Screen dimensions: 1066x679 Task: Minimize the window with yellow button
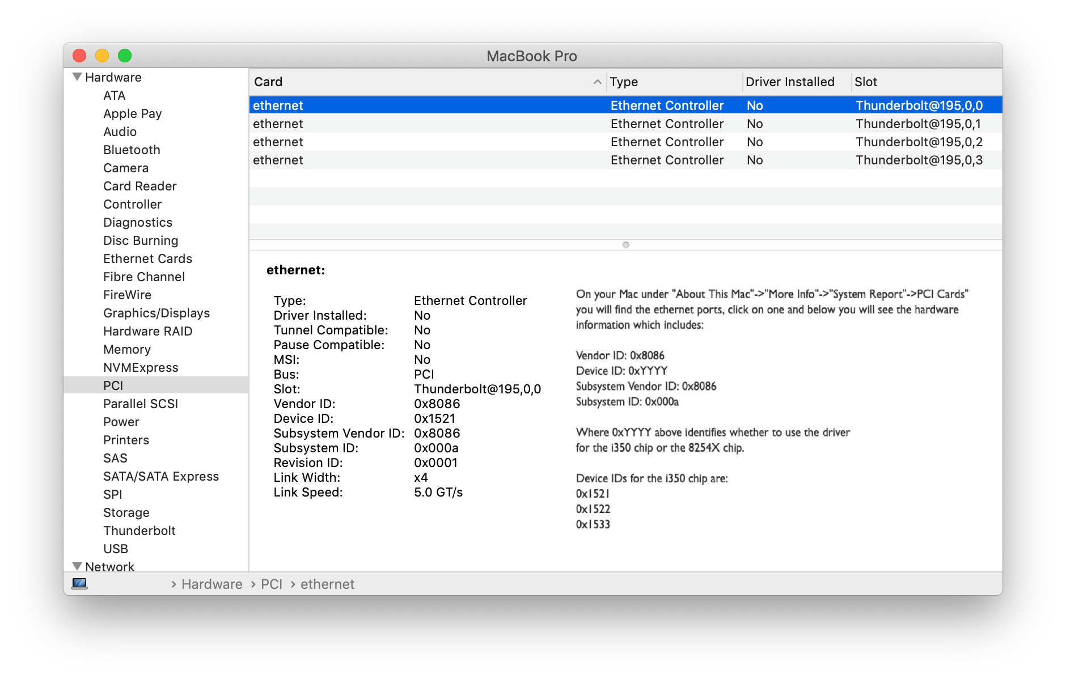[x=102, y=56]
